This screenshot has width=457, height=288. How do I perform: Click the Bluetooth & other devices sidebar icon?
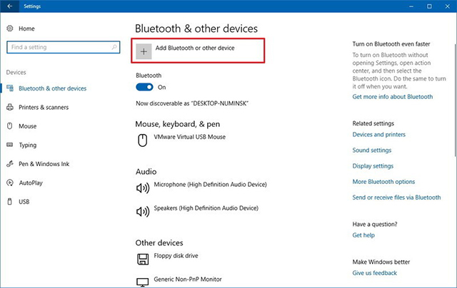tap(10, 88)
